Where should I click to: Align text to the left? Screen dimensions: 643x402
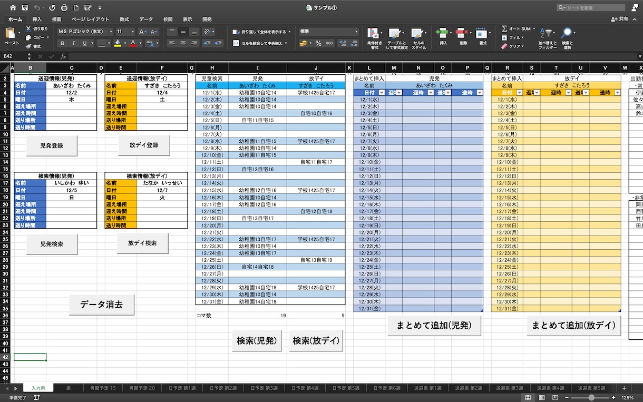click(172, 44)
